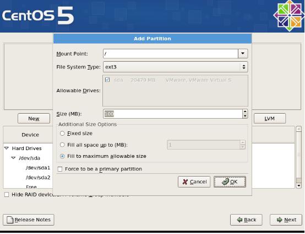Viewport: 305px width, 234px height.
Task: Toggle Hide RAID device checkbox
Action: click(x=7, y=195)
